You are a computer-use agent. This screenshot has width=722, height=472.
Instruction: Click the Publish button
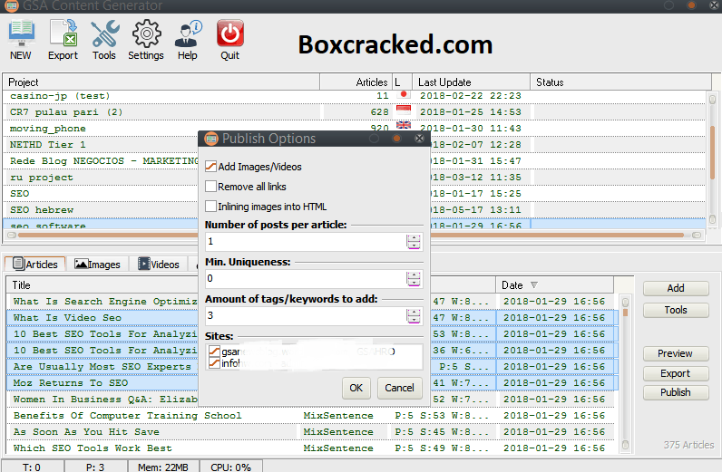coord(676,392)
